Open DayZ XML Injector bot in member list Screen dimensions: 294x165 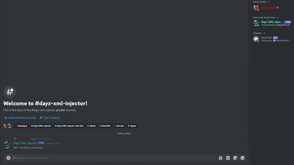click(x=272, y=23)
